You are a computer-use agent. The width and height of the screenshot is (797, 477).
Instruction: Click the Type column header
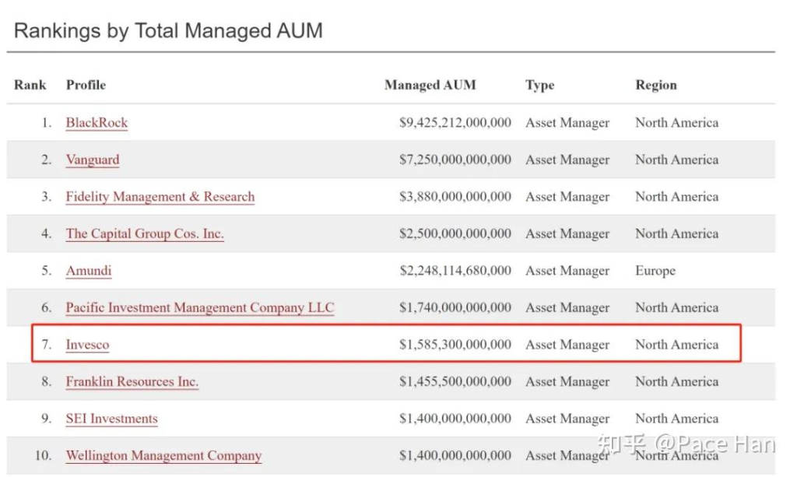click(x=539, y=85)
